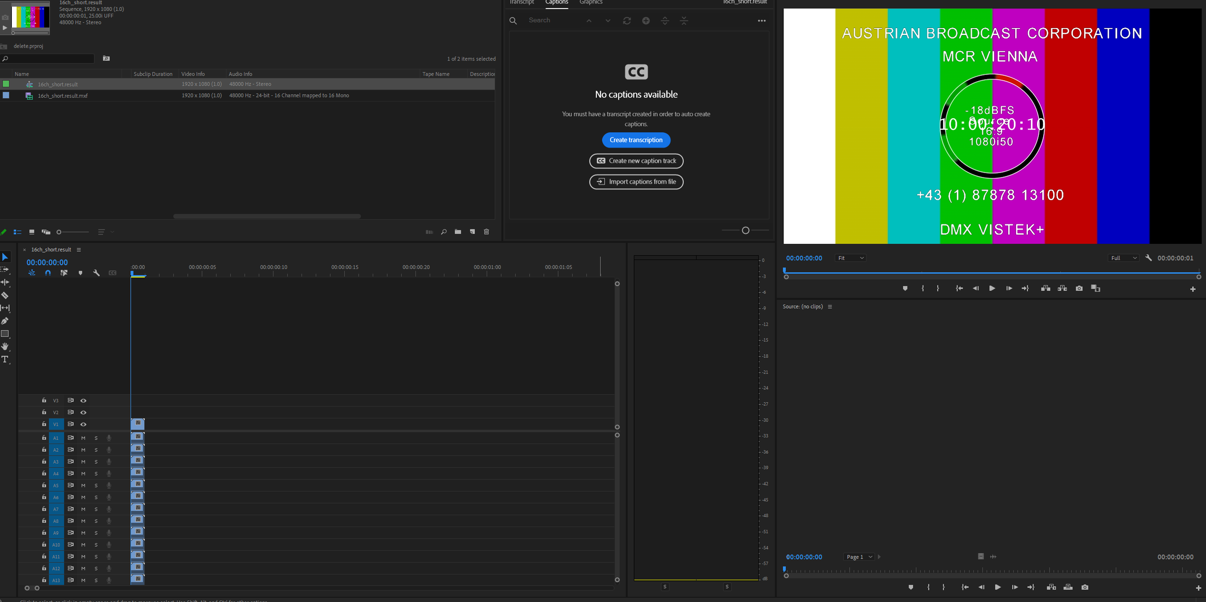Create a New Bin in project panel
Viewport: 1206px width, 602px height.
[x=458, y=232]
